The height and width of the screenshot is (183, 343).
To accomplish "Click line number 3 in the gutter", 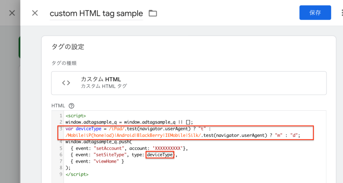I will pyautogui.click(x=61, y=129).
